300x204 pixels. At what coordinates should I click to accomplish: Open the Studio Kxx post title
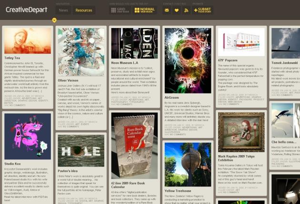point(12,164)
